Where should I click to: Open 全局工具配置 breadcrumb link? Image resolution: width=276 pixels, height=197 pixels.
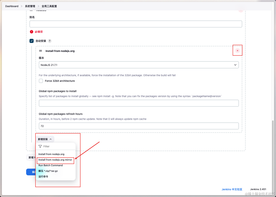tap(49, 6)
